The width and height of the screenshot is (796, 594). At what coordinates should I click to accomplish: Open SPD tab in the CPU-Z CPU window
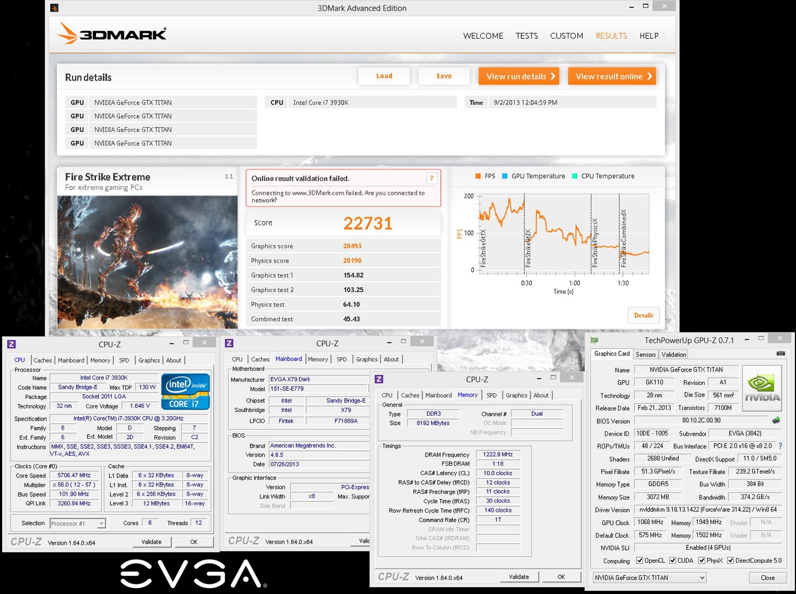(124, 360)
